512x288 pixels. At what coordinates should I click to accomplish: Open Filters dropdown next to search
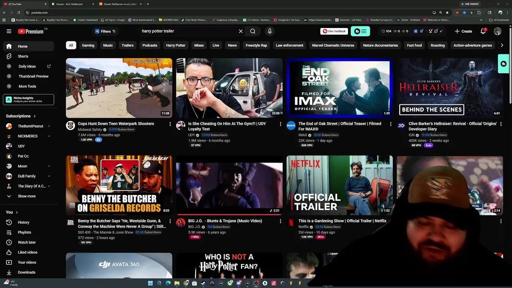[x=105, y=31]
